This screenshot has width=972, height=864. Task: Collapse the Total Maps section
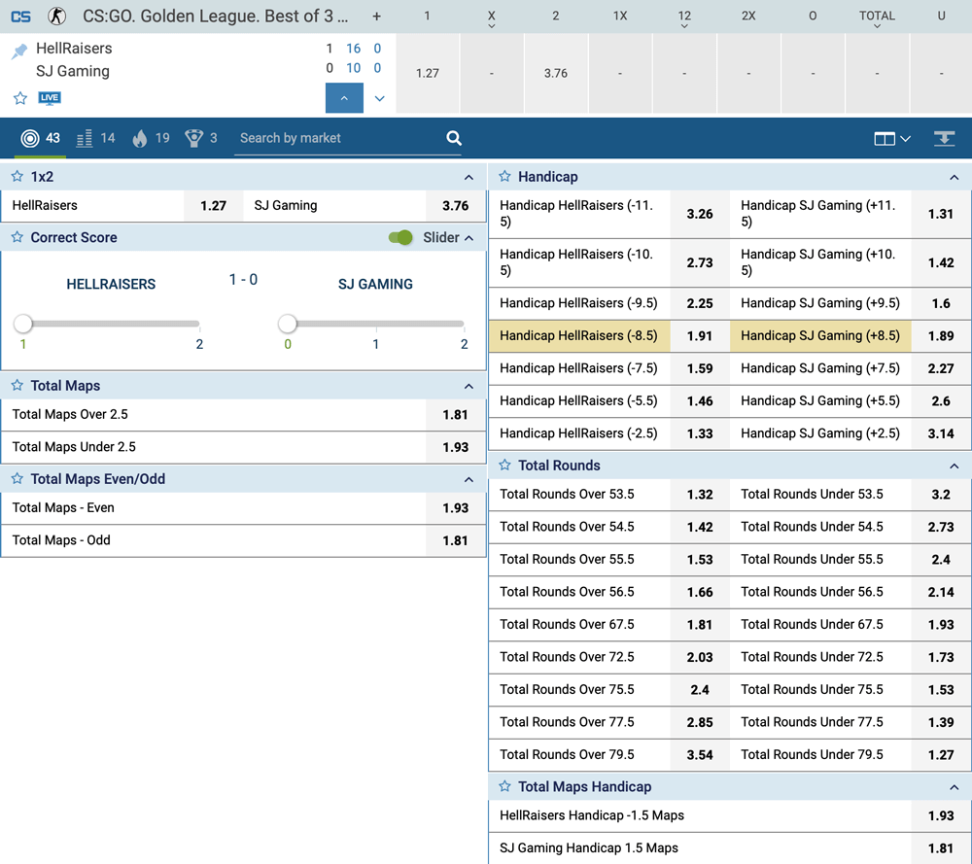(x=469, y=386)
